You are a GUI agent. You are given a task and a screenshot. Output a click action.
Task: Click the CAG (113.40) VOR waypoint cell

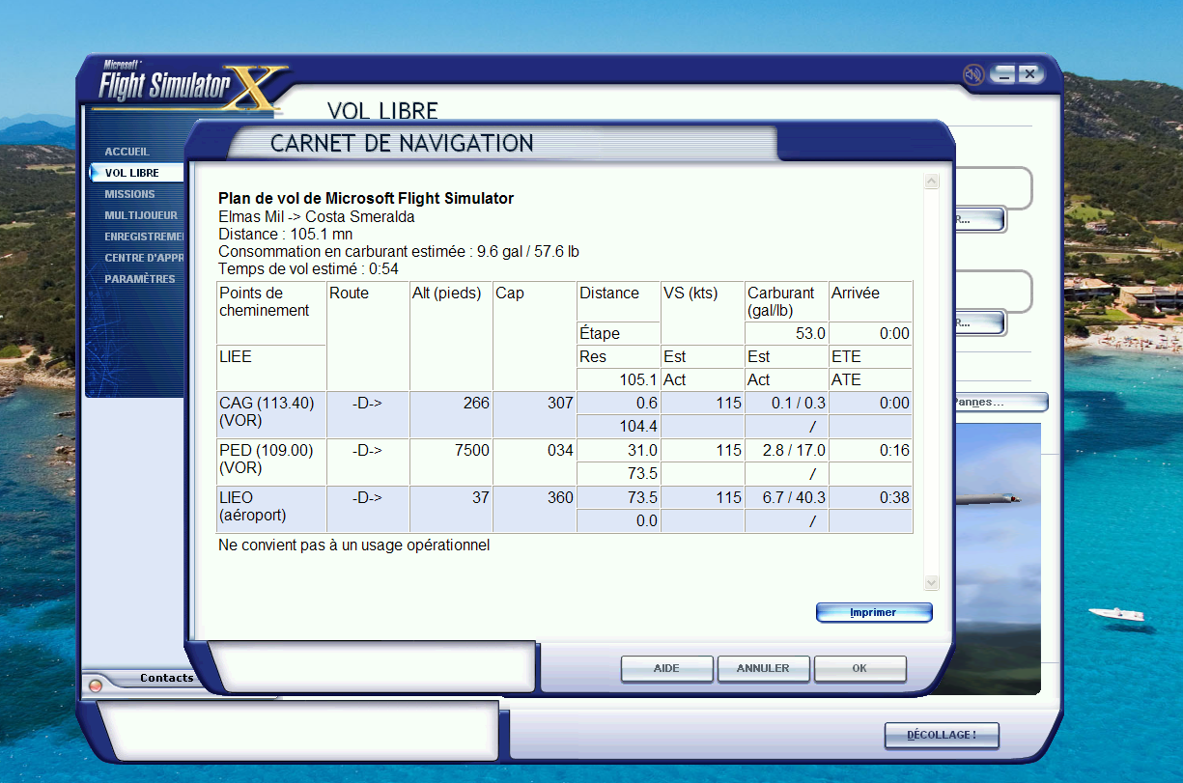pos(271,414)
